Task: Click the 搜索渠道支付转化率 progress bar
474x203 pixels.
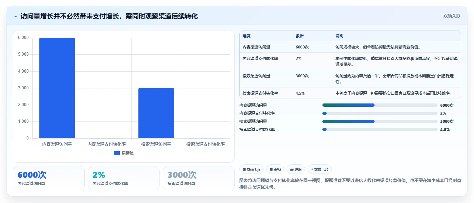Action: pyautogui.click(x=380, y=129)
